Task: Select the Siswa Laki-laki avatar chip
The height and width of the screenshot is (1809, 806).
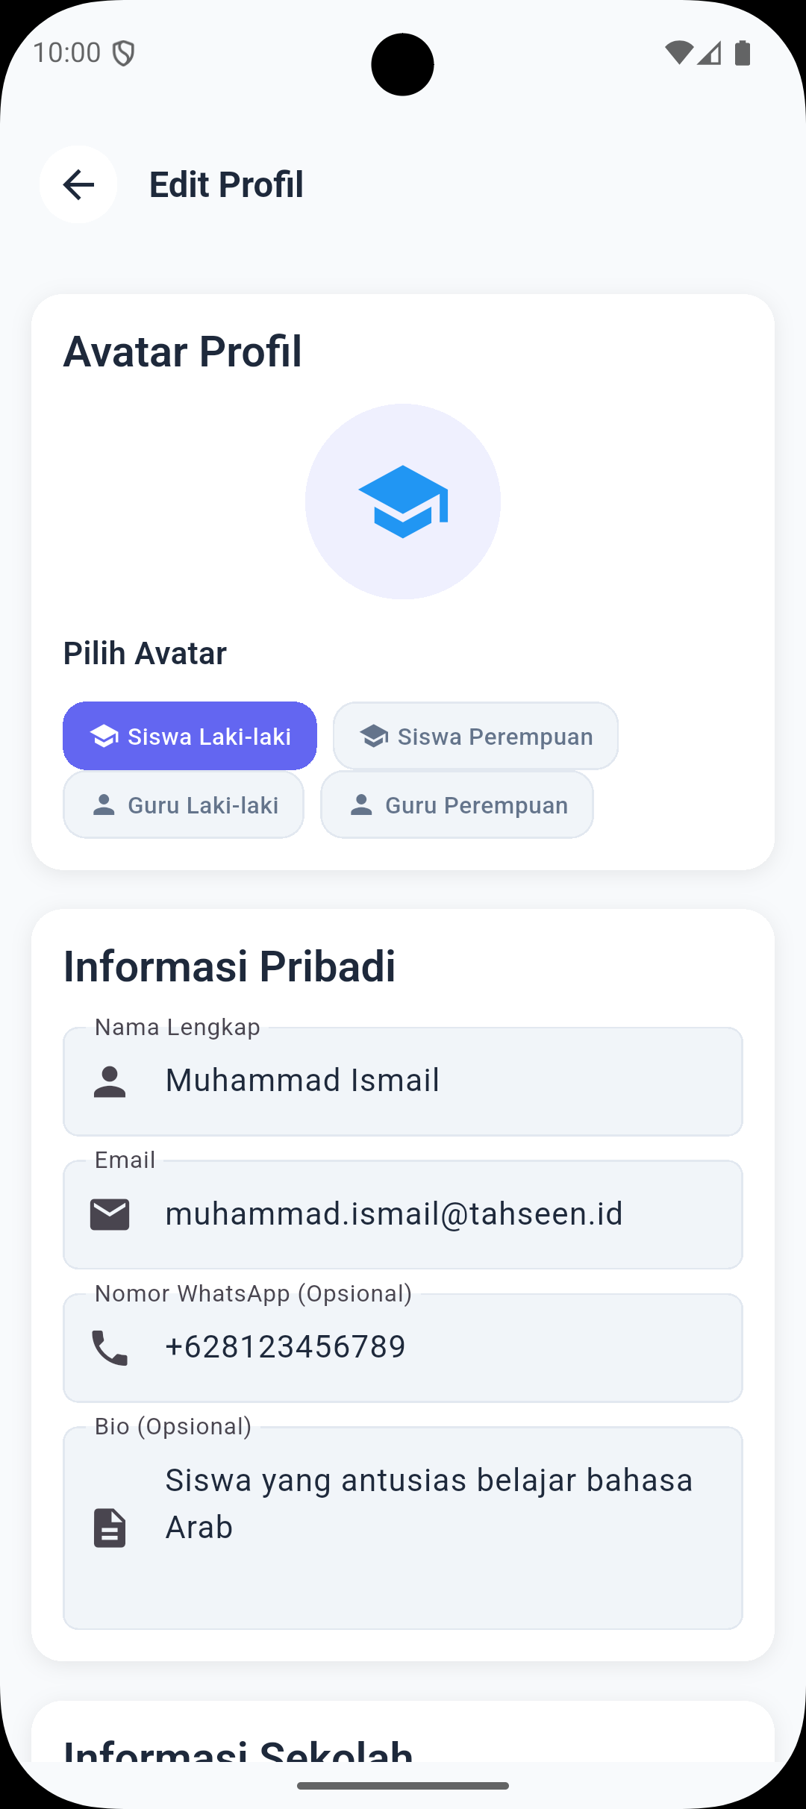Action: [x=190, y=736]
